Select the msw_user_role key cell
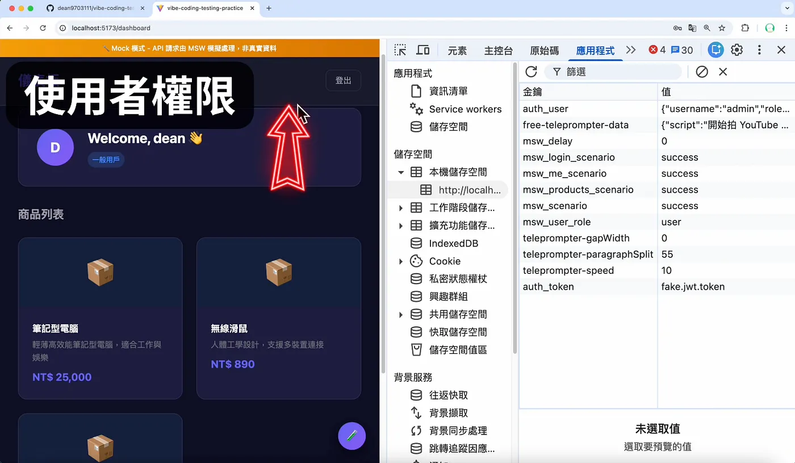The height and width of the screenshot is (463, 795). [588, 222]
